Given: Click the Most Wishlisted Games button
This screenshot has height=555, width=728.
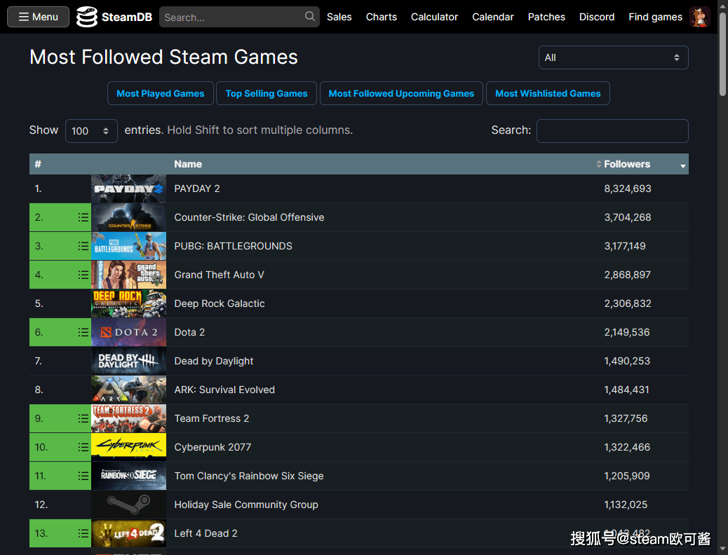Looking at the screenshot, I should tap(548, 92).
